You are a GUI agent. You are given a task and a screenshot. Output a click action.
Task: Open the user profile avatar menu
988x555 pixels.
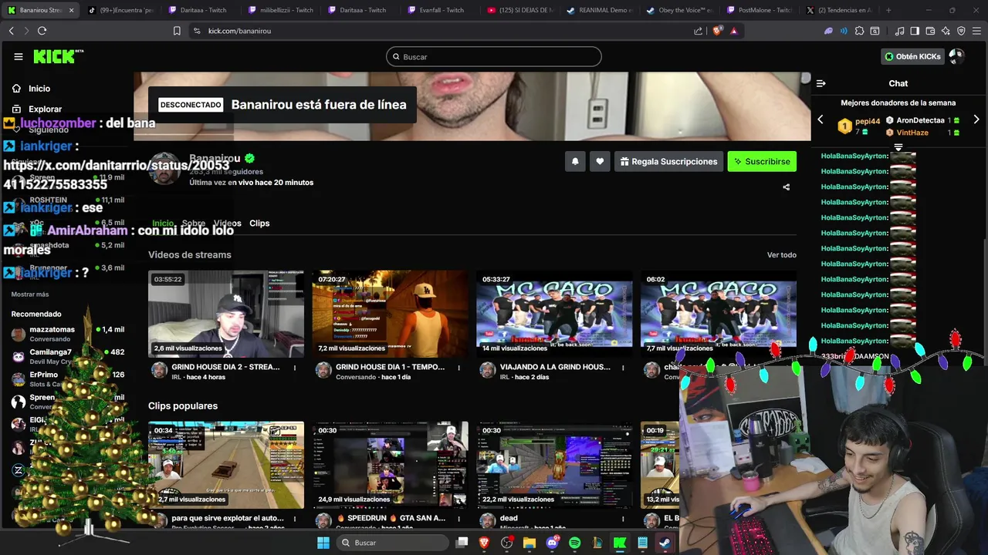click(x=956, y=56)
